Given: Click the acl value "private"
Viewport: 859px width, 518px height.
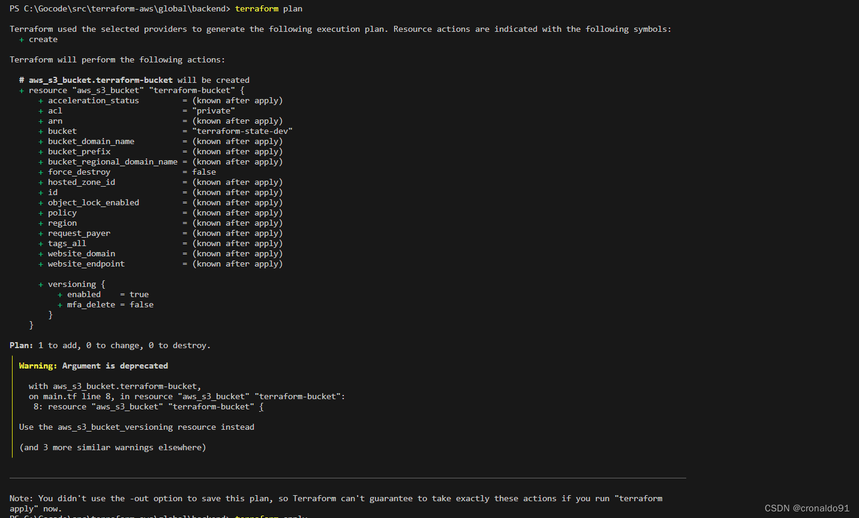Looking at the screenshot, I should tap(214, 111).
